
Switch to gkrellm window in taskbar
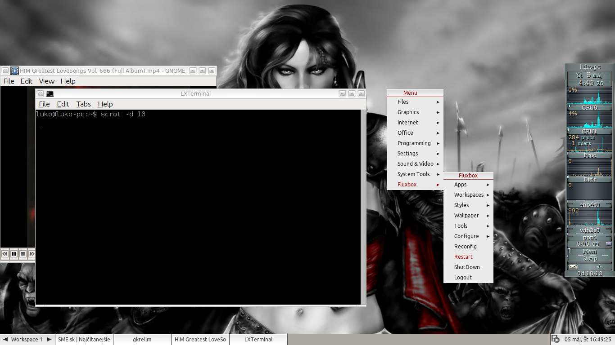142,340
